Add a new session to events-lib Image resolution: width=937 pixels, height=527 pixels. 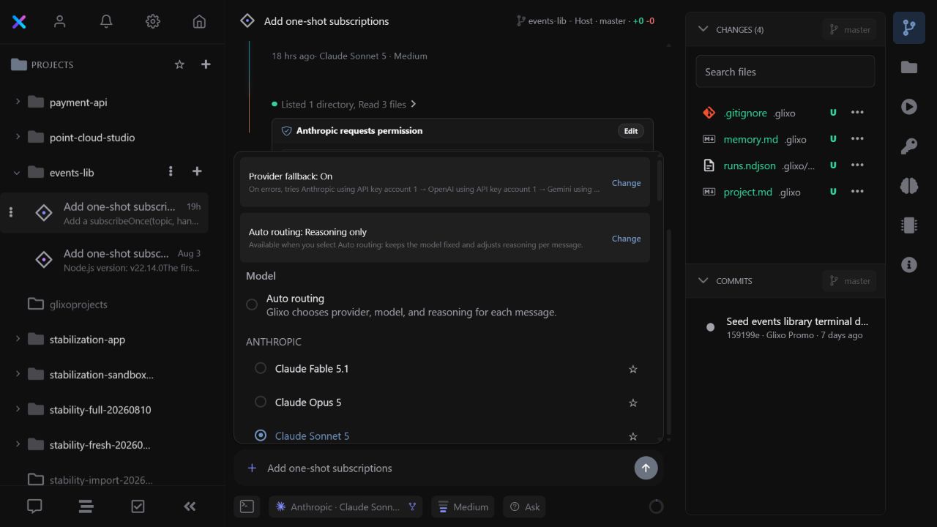tap(197, 171)
